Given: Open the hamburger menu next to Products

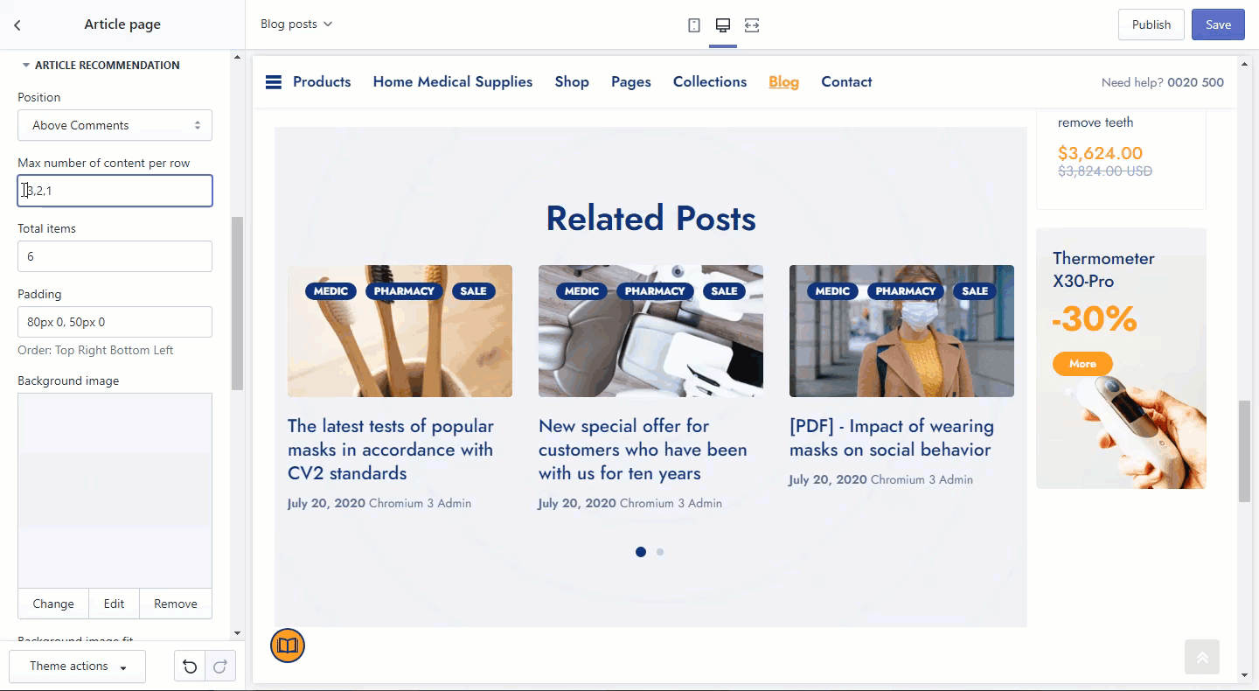Looking at the screenshot, I should (x=274, y=82).
